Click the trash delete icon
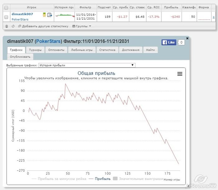Image resolution: width=218 pixels, height=190 pixels. 7,26
